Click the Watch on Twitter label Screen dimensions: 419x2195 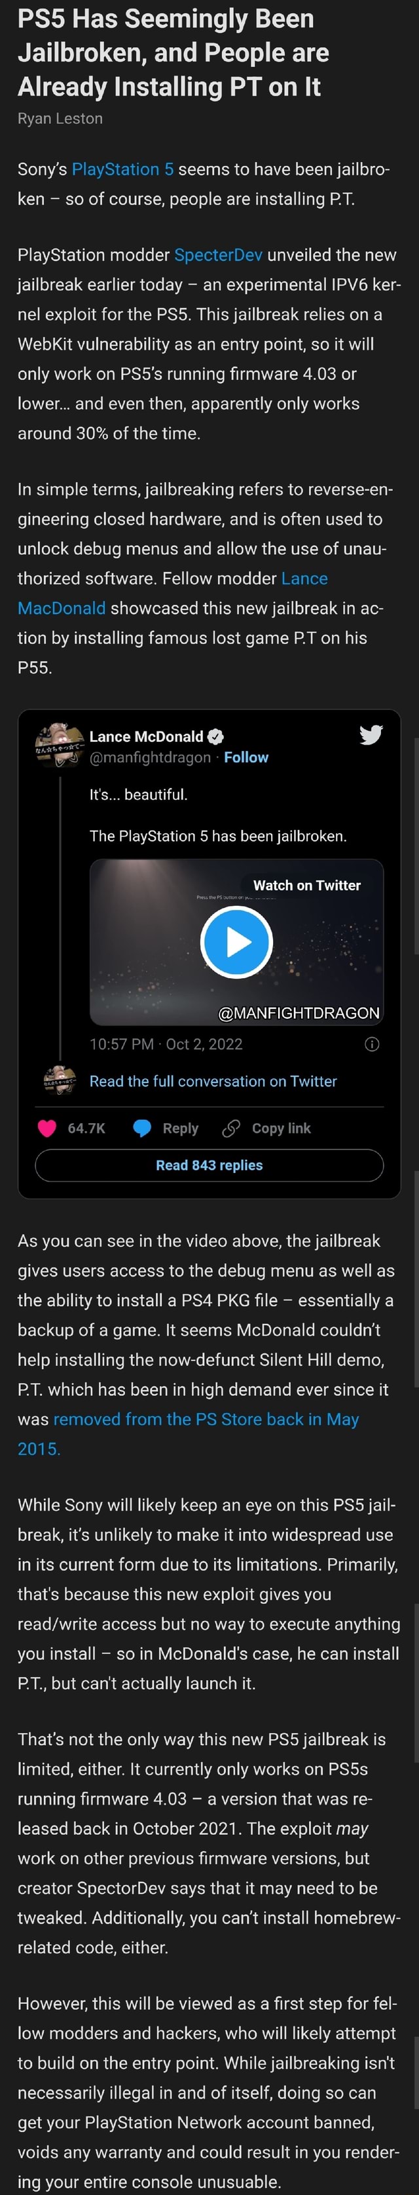click(x=307, y=886)
